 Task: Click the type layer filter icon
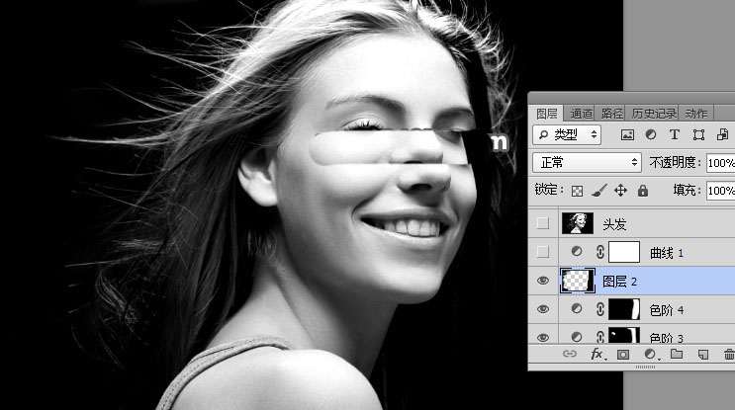coord(675,134)
